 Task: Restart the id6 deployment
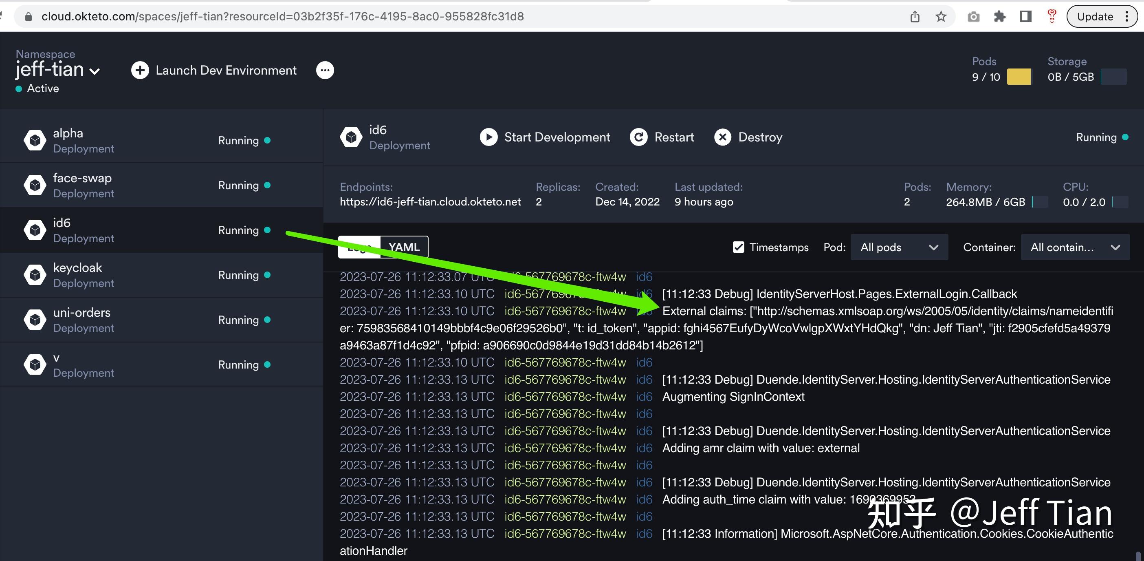pos(662,137)
